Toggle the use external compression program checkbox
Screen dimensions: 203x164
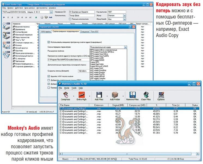49,42
